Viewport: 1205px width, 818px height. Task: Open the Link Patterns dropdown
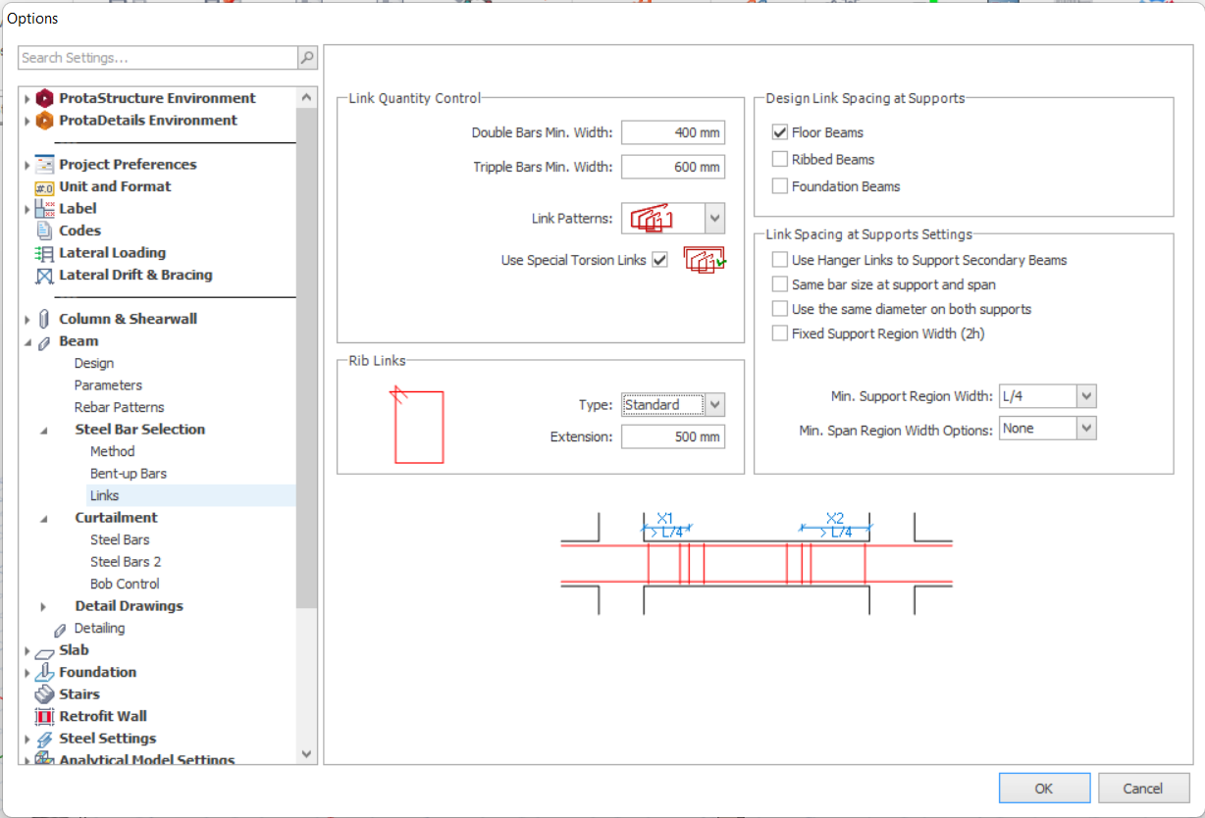click(715, 218)
